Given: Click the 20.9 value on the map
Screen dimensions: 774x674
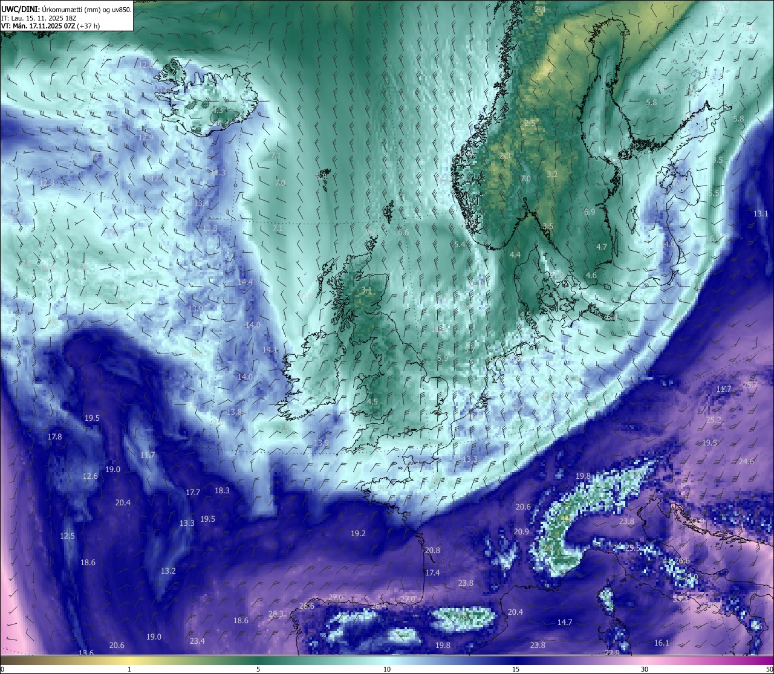Looking at the screenshot, I should click(521, 531).
